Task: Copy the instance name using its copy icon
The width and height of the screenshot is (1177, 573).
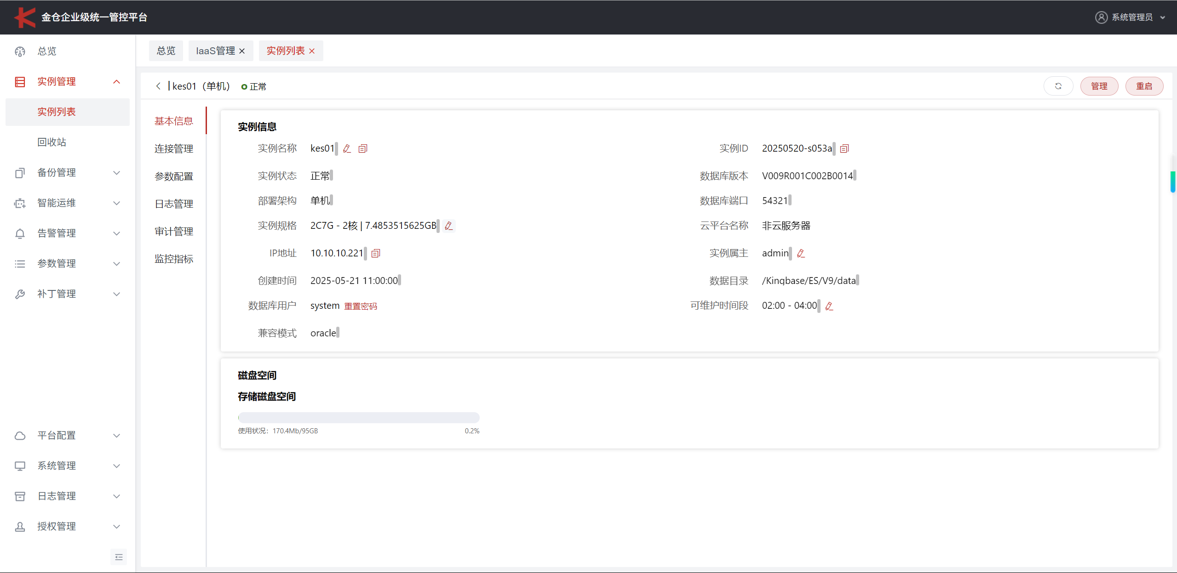Action: (x=363, y=148)
